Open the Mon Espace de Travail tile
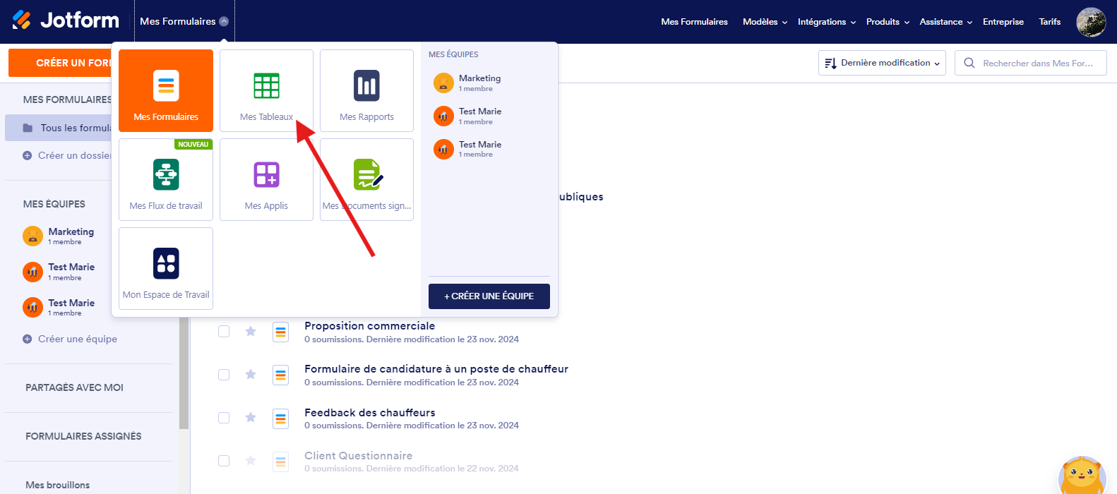The image size is (1117, 494). (x=166, y=268)
